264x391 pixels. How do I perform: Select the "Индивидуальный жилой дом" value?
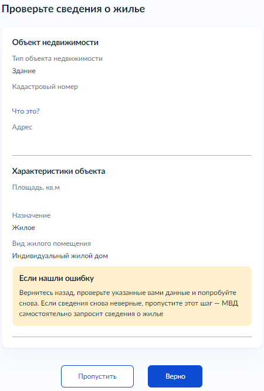(x=60, y=256)
